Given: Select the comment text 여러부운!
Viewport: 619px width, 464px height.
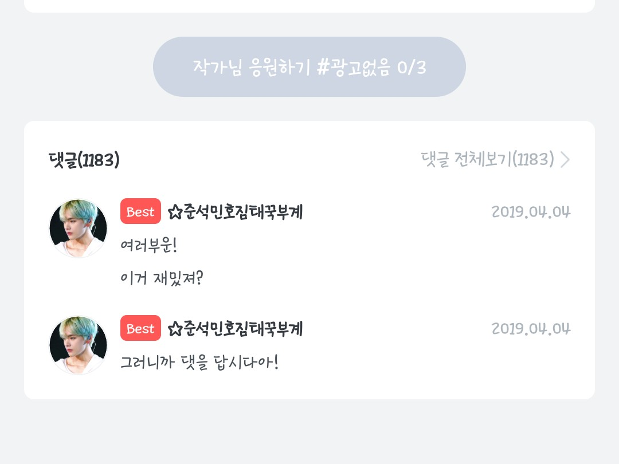Looking at the screenshot, I should 149,246.
